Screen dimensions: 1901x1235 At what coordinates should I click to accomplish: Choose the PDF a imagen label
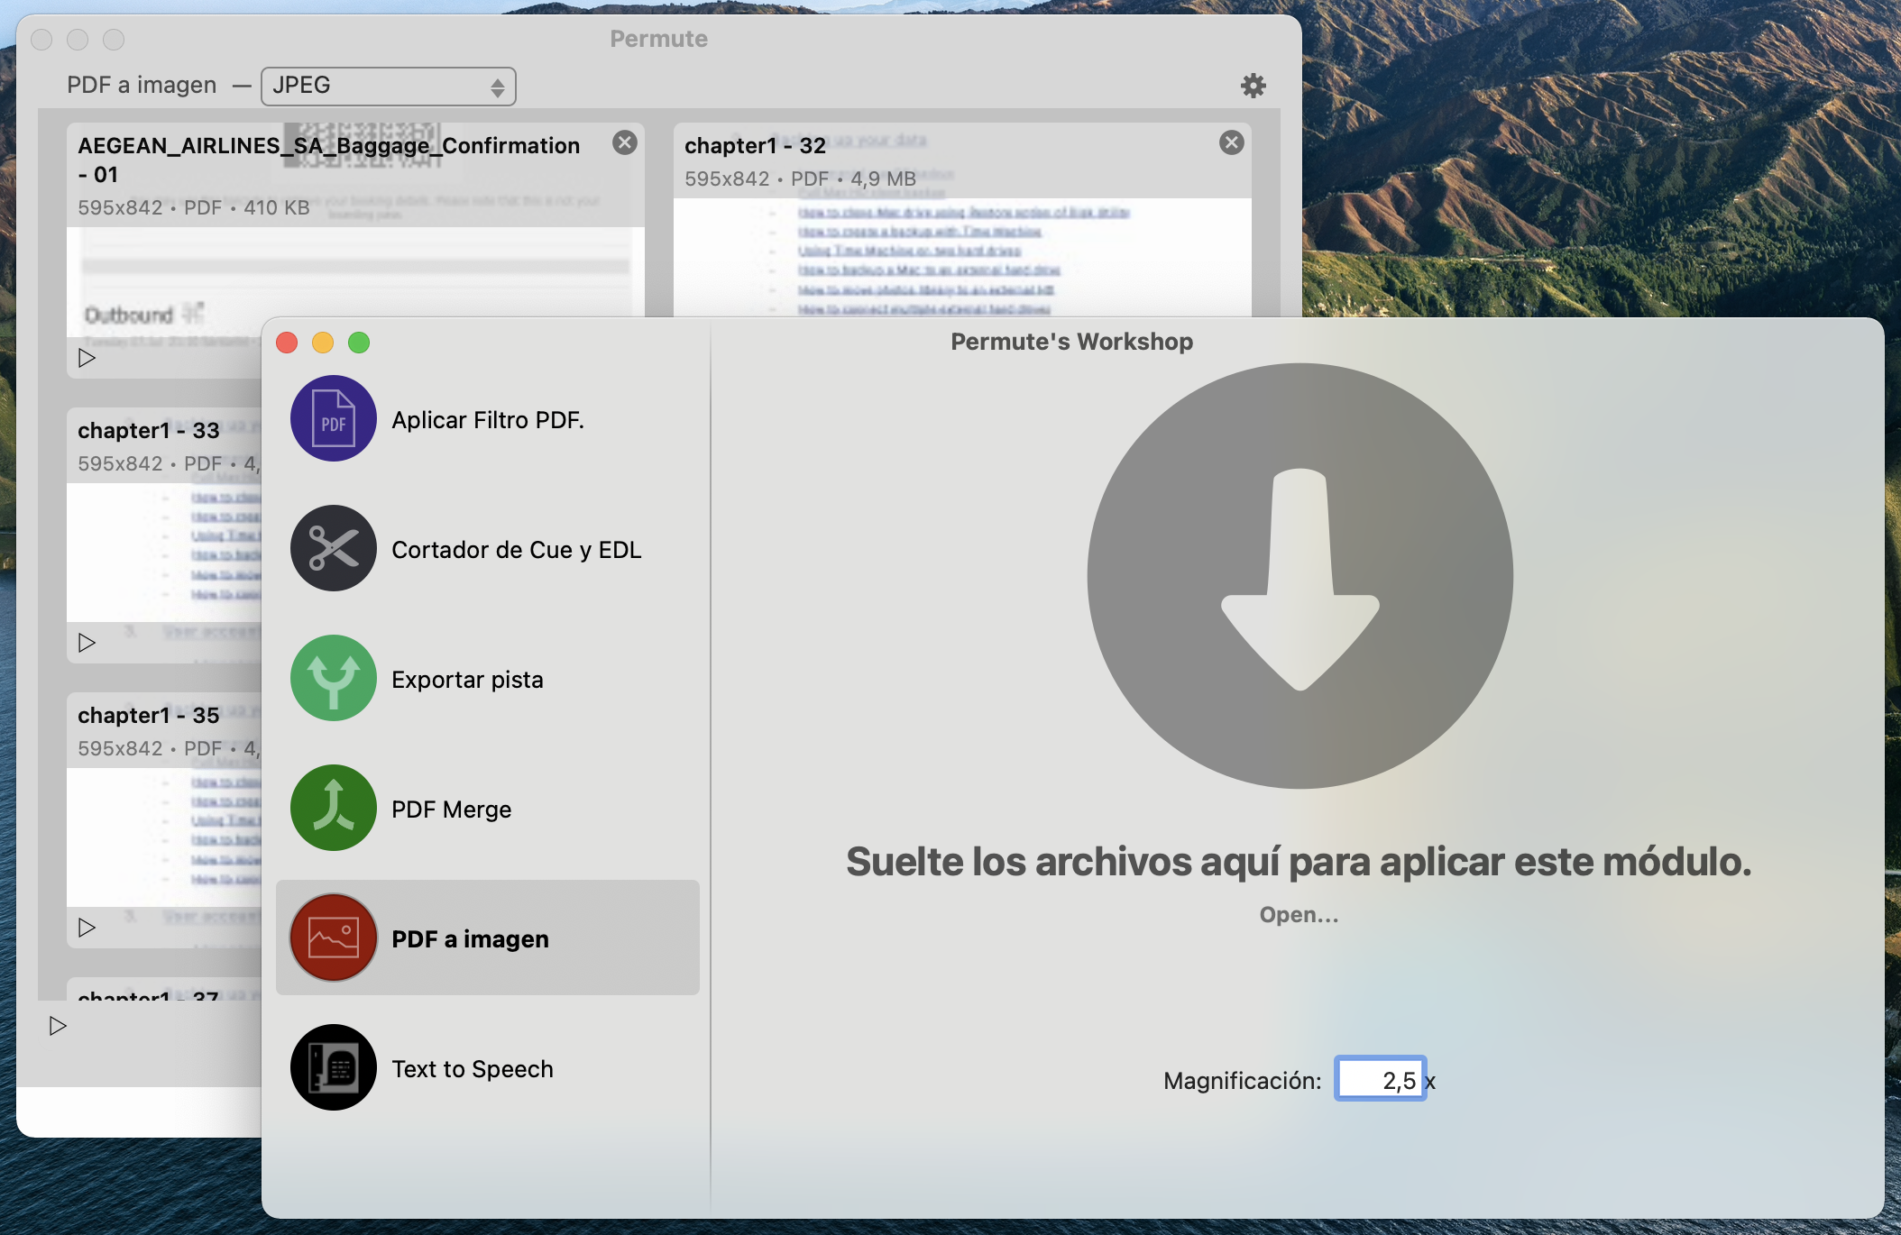tap(470, 939)
